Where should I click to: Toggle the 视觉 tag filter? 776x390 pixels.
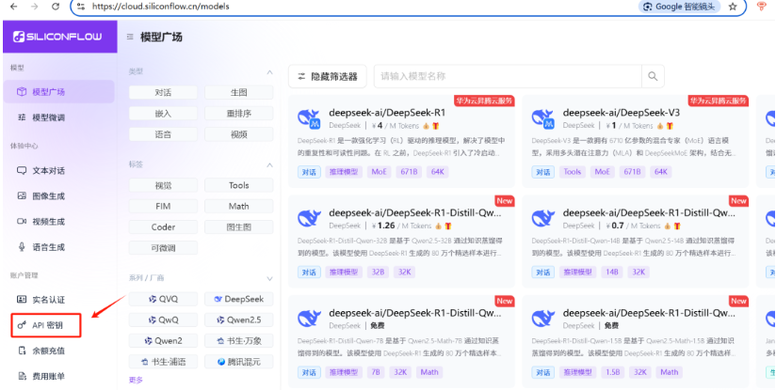click(163, 185)
